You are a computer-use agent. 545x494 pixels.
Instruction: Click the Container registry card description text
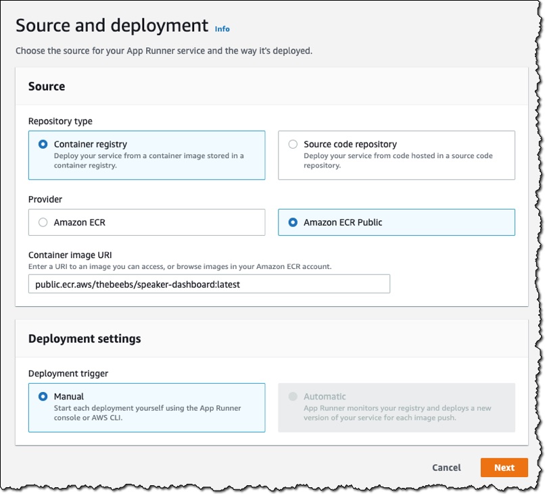(x=149, y=160)
